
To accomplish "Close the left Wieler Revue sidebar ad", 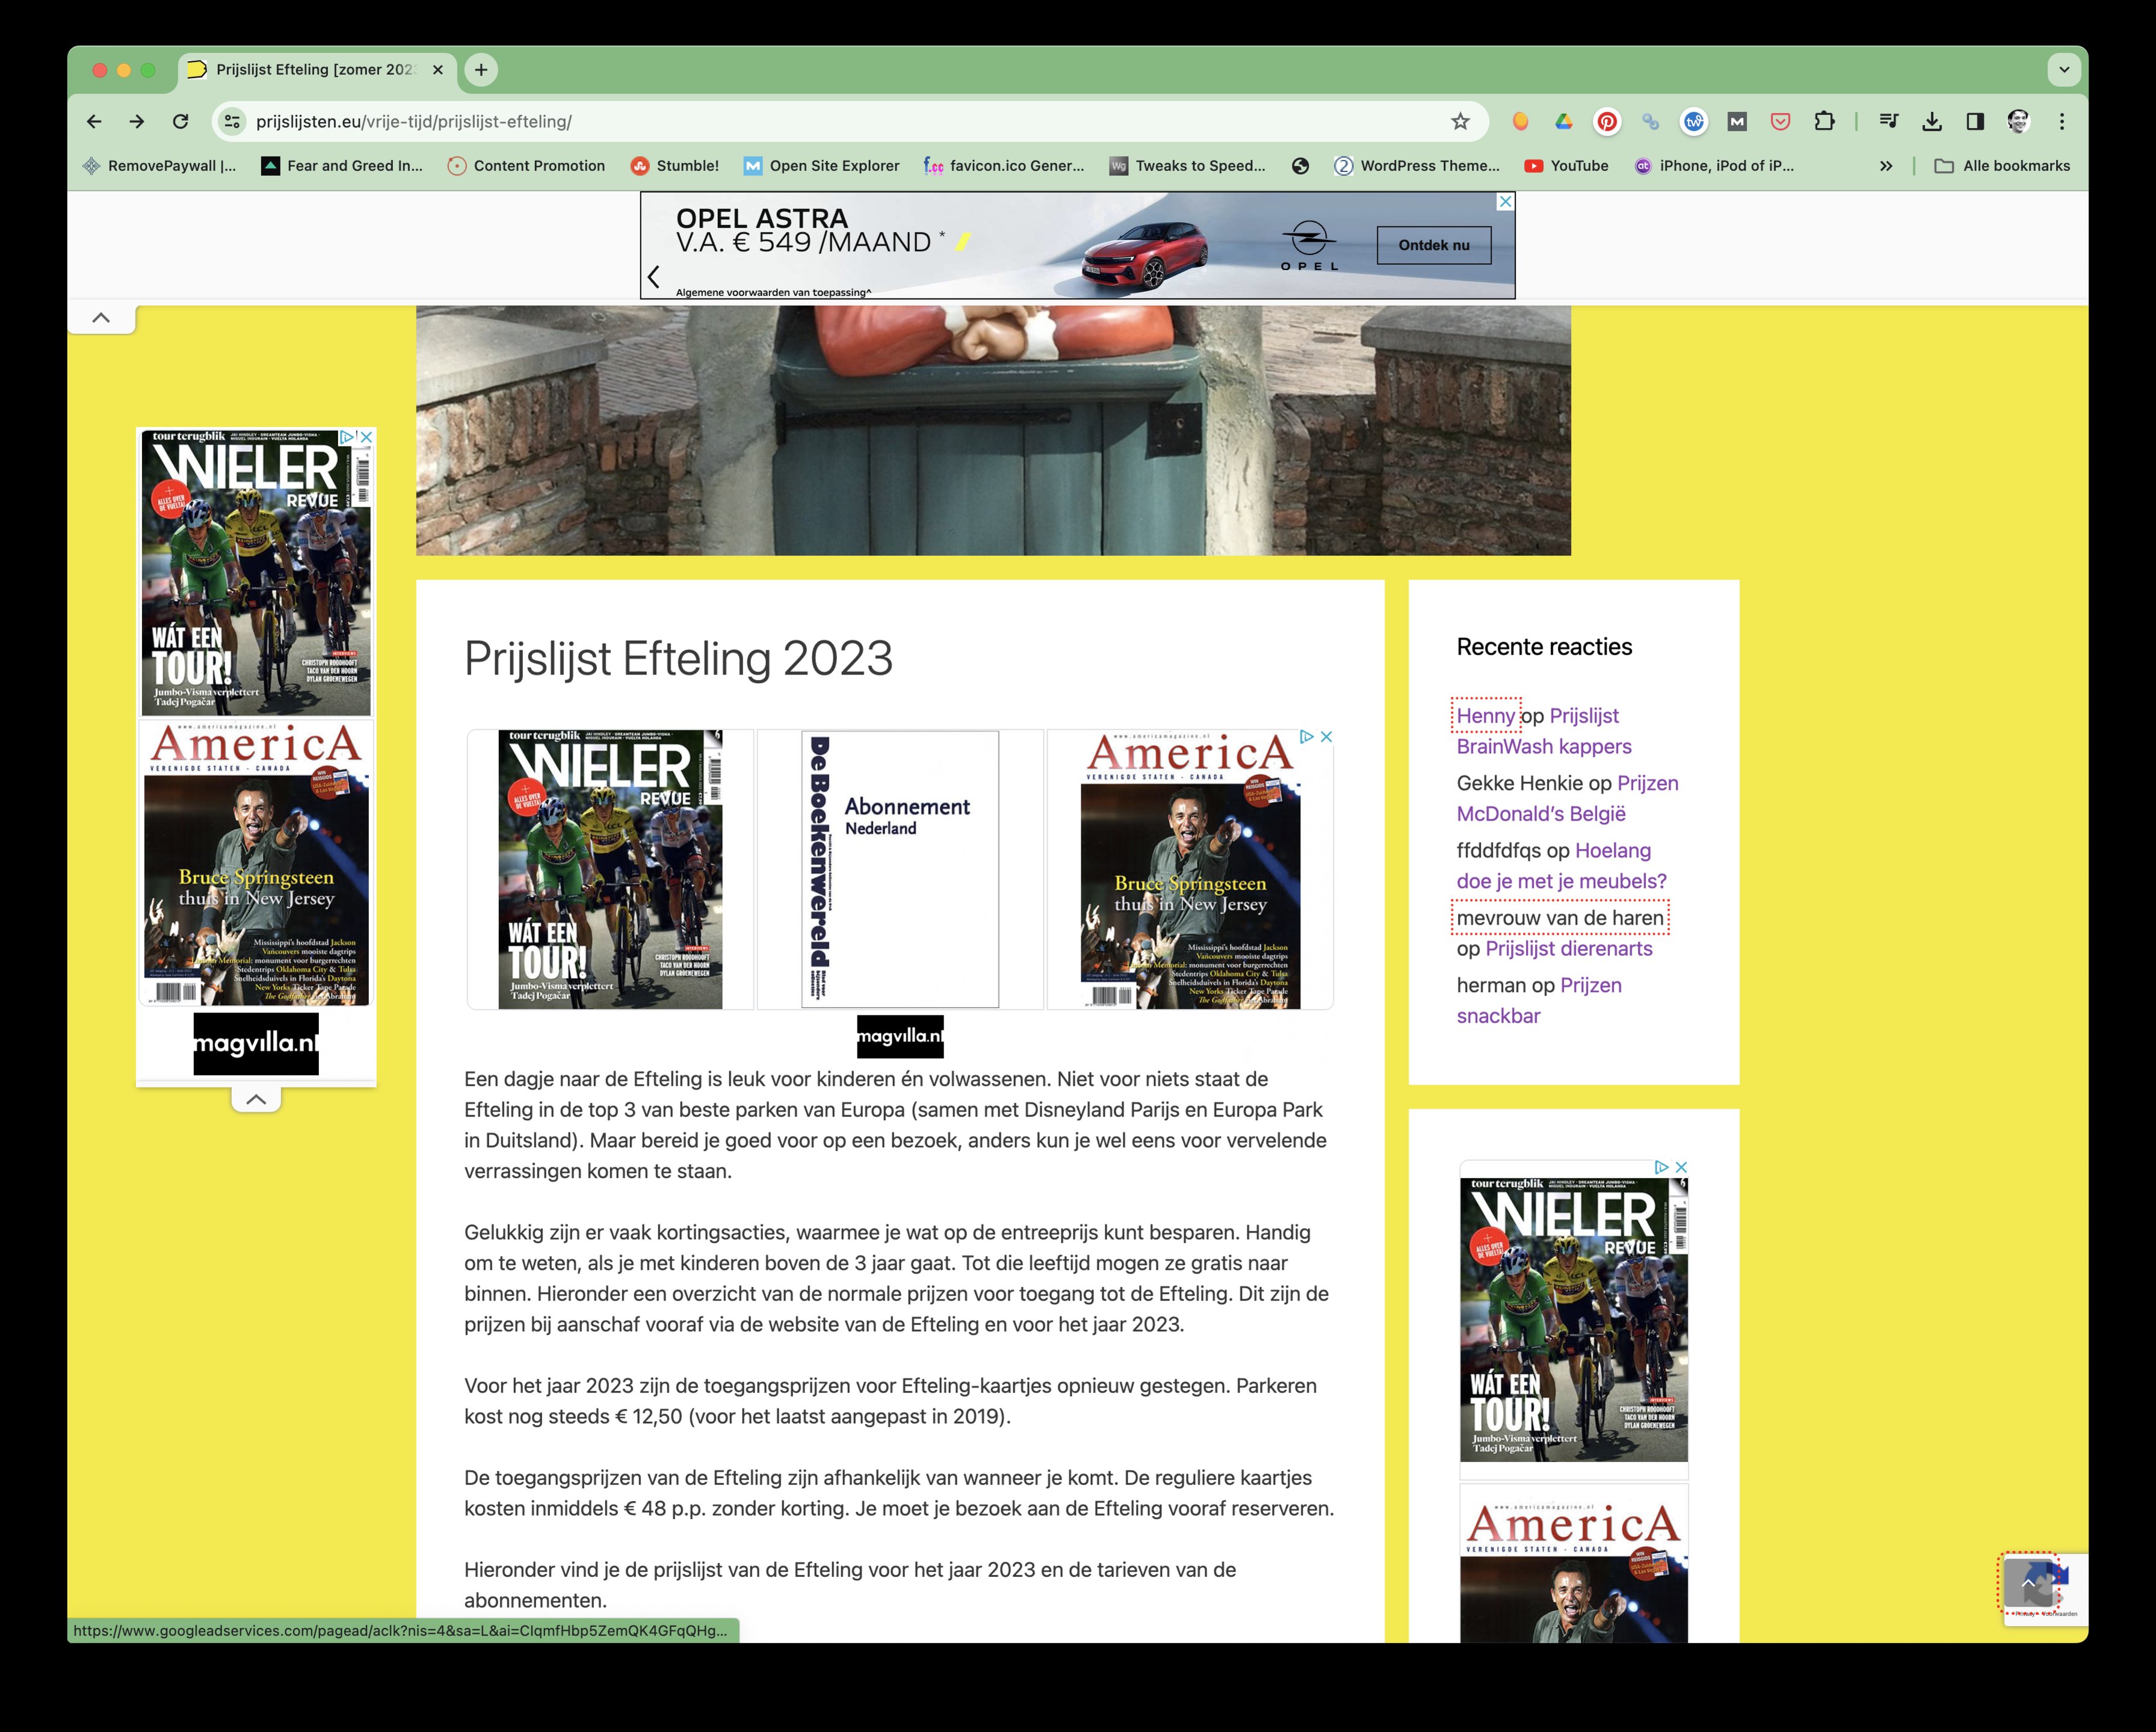I will pos(367,437).
